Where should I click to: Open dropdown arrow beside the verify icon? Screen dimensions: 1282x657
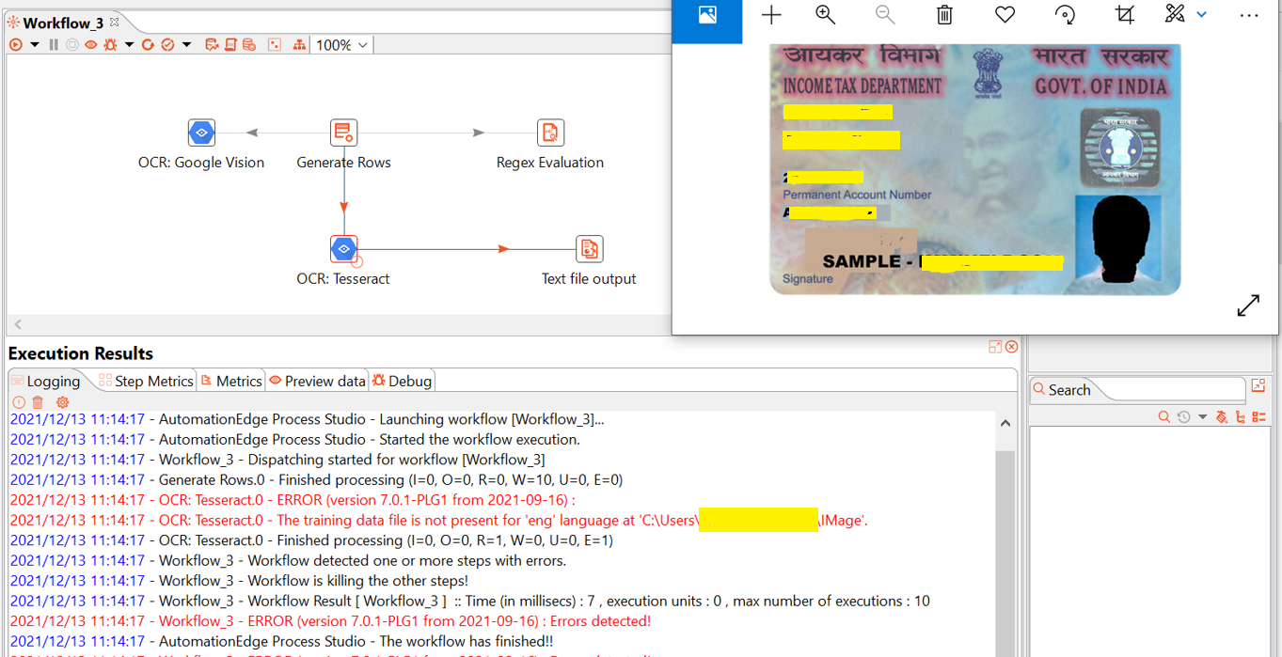click(x=186, y=44)
